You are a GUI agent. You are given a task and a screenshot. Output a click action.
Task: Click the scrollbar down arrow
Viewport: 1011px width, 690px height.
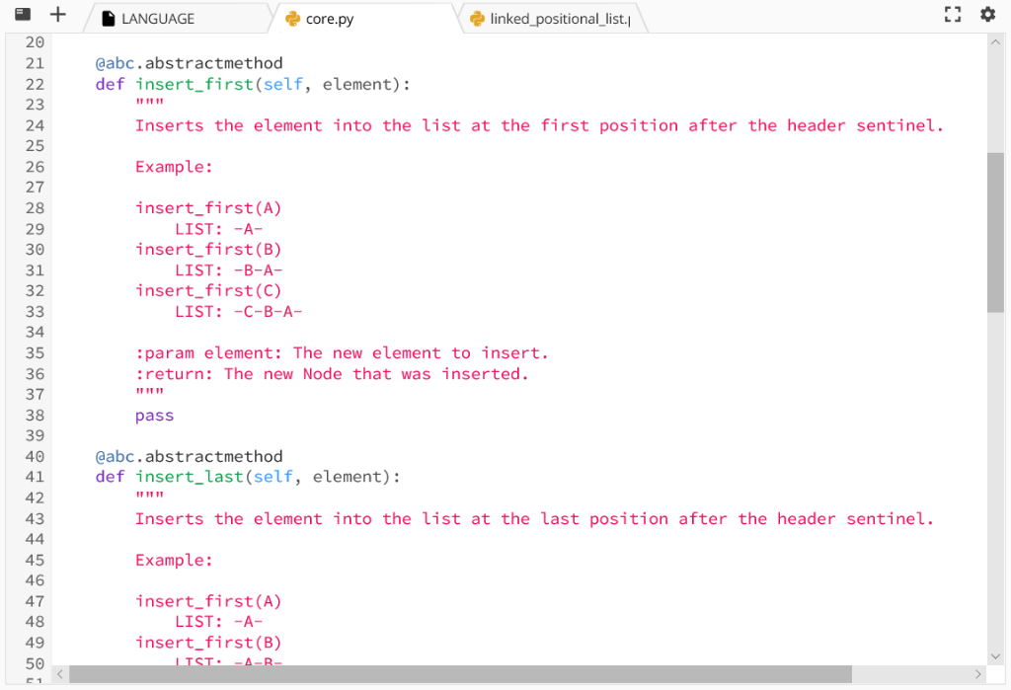tap(997, 655)
